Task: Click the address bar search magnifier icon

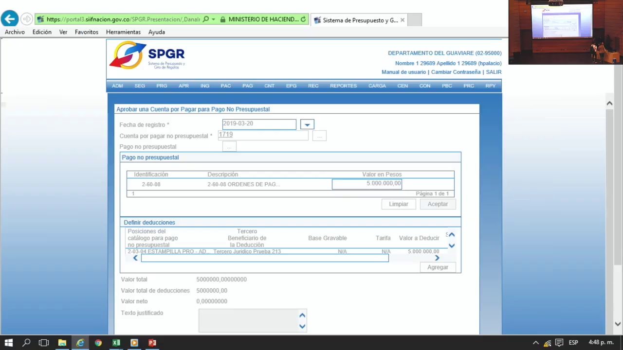Action: pos(205,19)
